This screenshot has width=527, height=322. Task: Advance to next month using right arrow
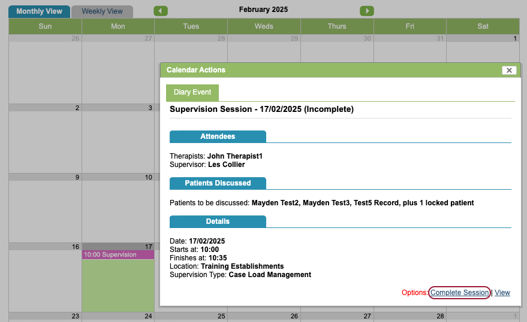[366, 11]
